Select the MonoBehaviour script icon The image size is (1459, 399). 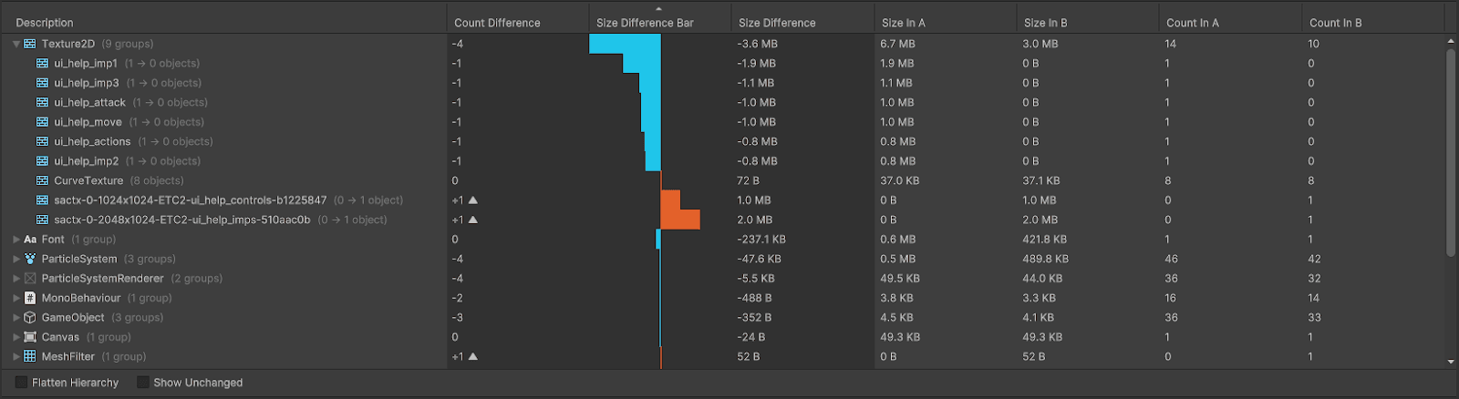[x=30, y=298]
